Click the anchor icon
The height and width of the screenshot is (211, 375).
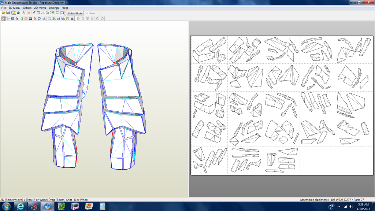[x=43, y=13]
